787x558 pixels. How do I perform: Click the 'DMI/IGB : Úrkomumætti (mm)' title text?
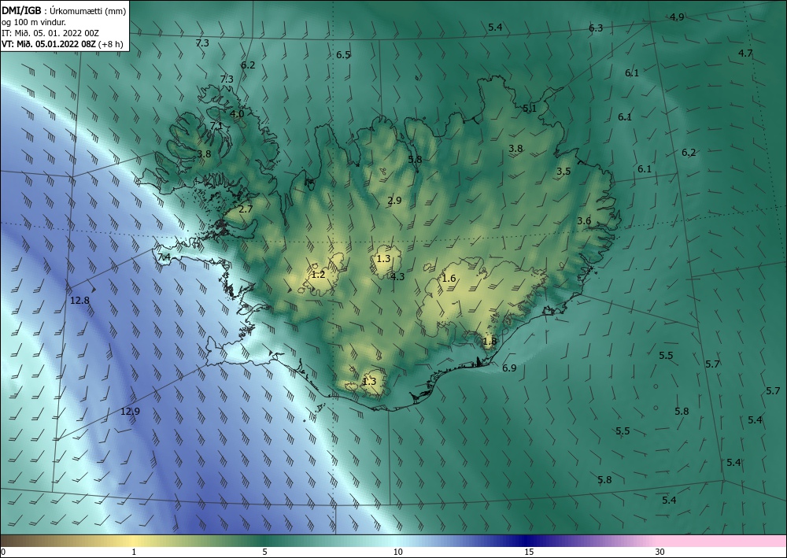(x=64, y=10)
